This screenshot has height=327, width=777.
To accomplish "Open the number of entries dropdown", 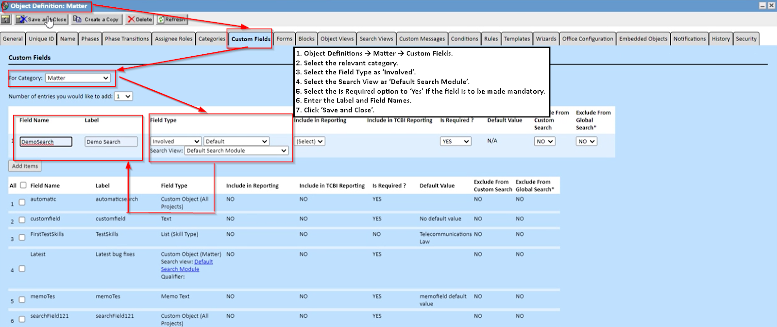I will pos(124,96).
